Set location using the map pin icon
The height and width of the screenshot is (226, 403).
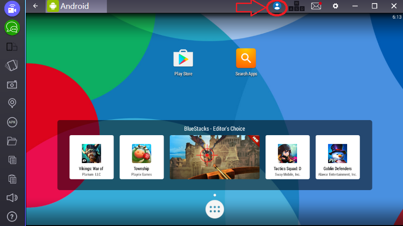12,103
